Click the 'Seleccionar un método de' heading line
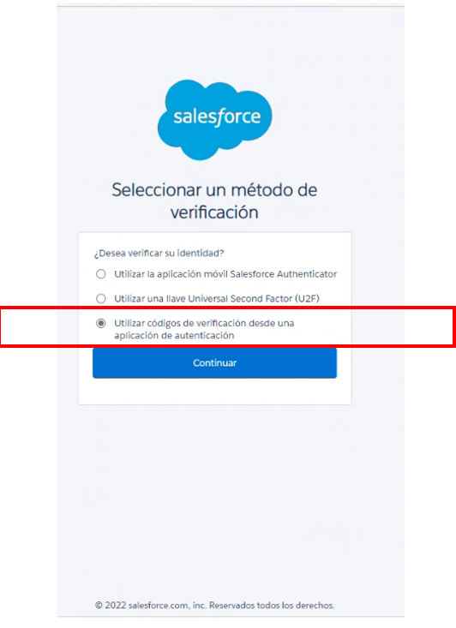Viewport: 456px width, 628px height. pos(214,190)
